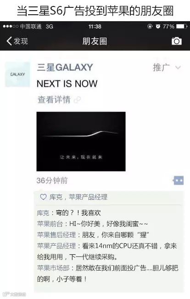Tap the link icon next to 查看详情
The image size is (190, 299).
(77, 100)
